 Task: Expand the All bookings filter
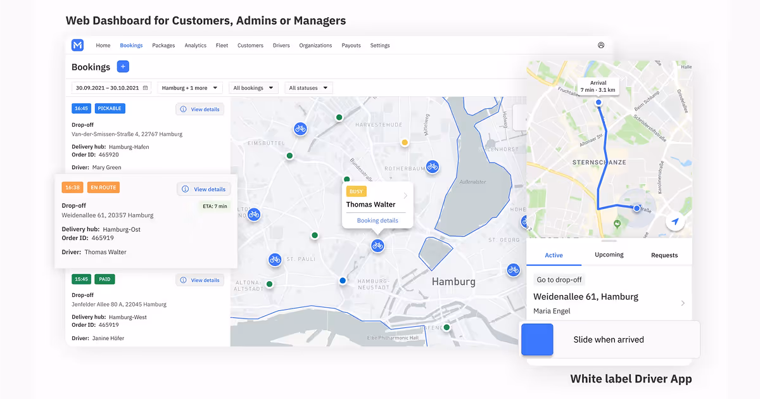pyautogui.click(x=253, y=88)
